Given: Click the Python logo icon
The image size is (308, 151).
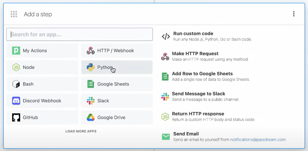Looking at the screenshot, I should [x=91, y=67].
